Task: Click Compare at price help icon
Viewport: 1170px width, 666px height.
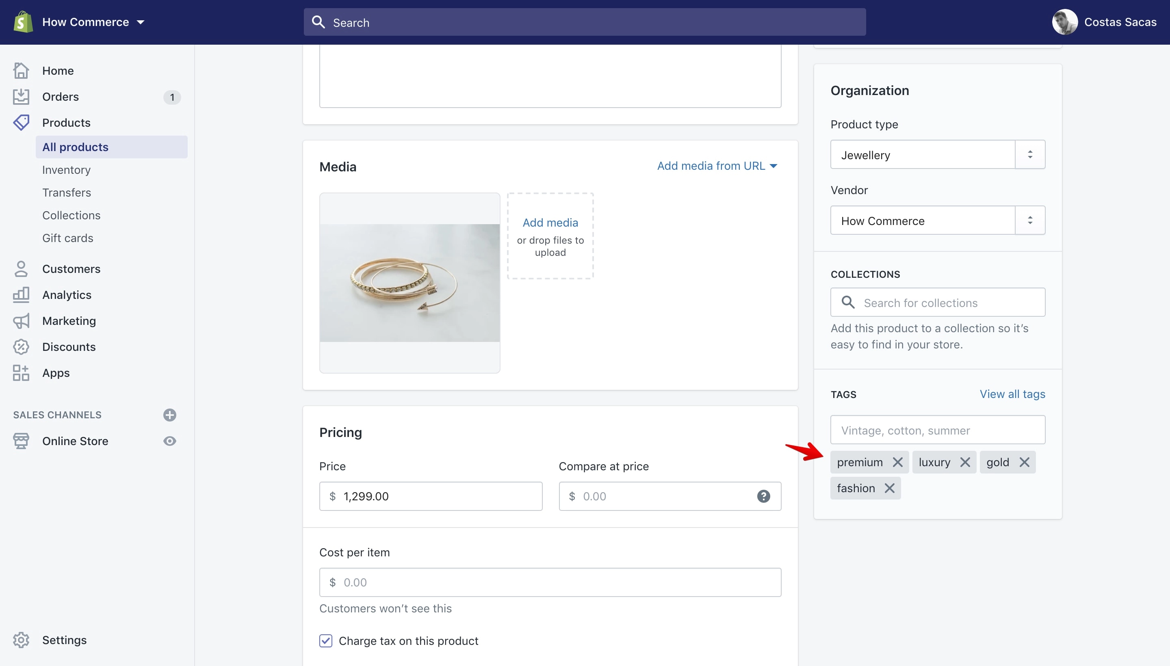Action: 763,496
